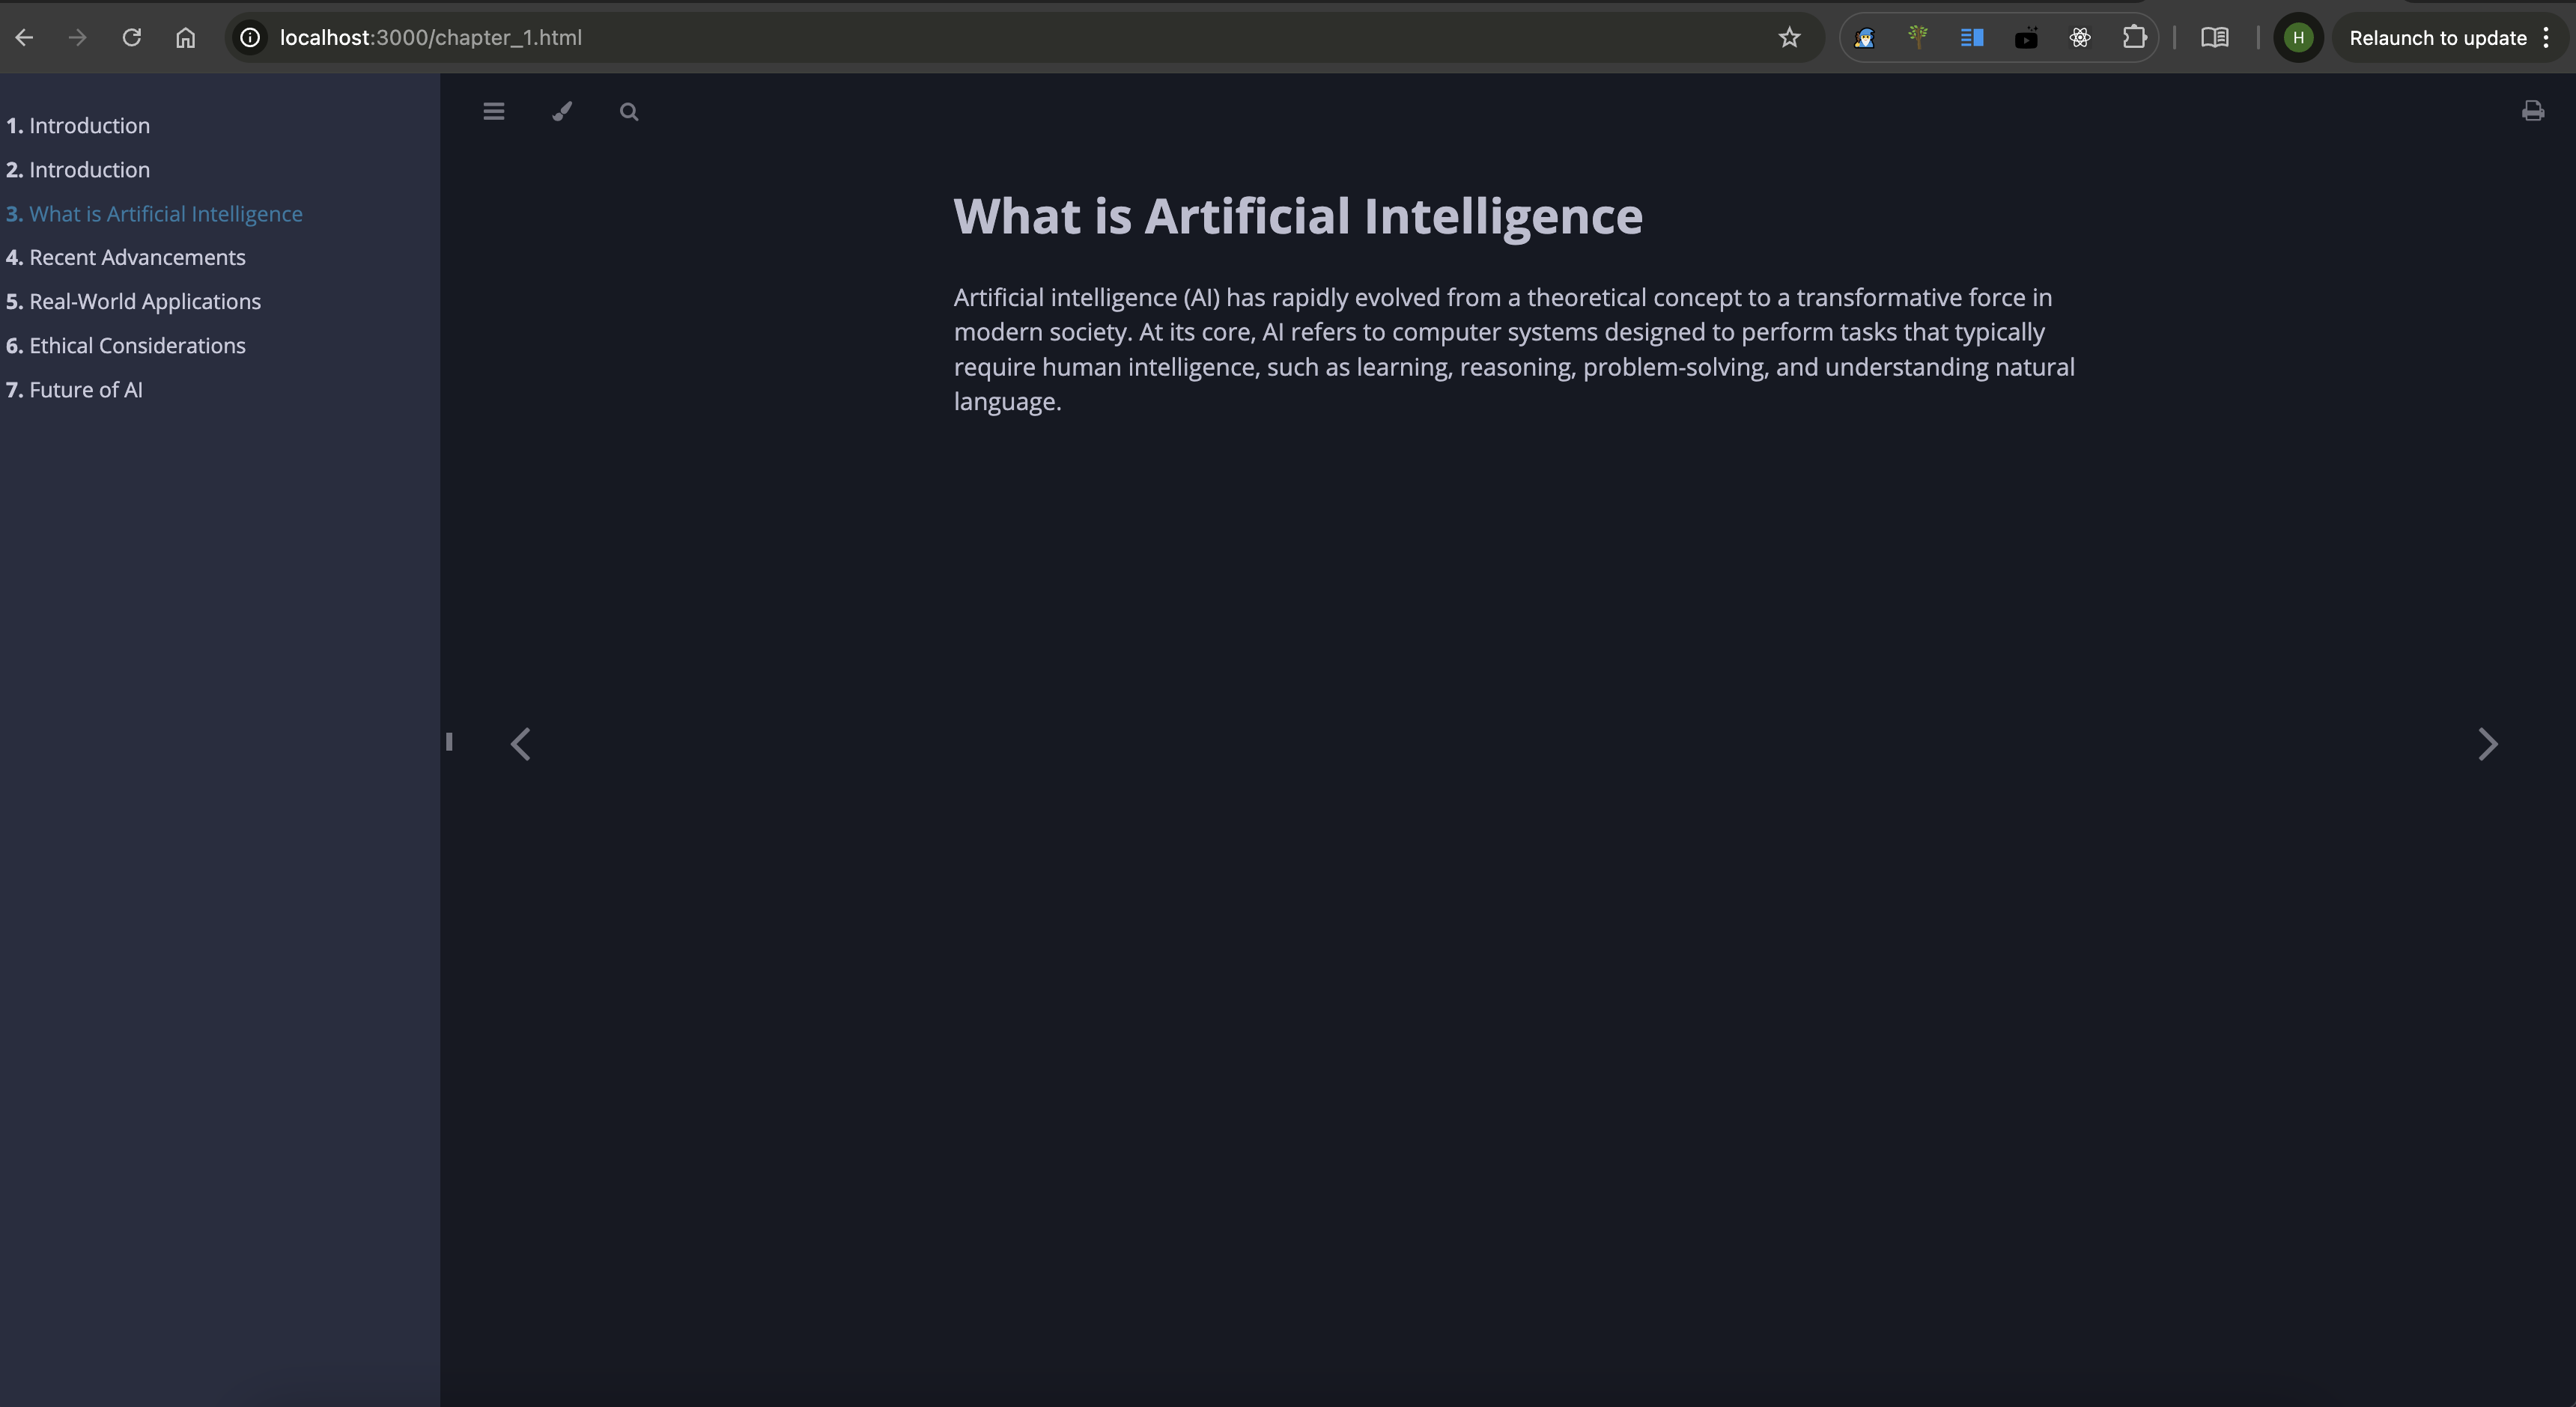Click the Relaunch to update button

pyautogui.click(x=2438, y=37)
